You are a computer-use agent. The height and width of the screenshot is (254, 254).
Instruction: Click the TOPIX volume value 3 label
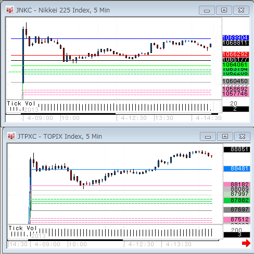(x=237, y=235)
